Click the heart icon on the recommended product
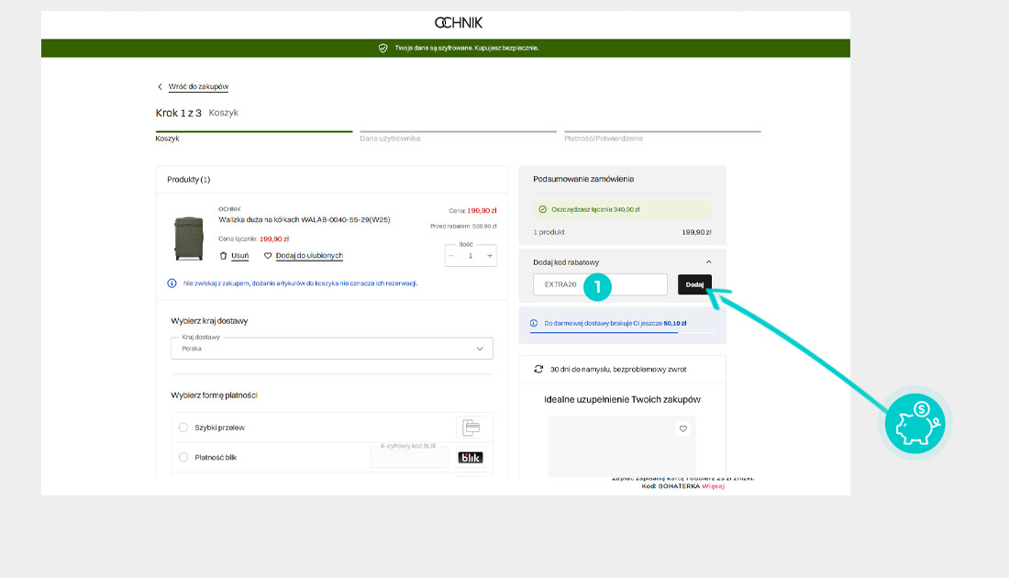 click(682, 428)
